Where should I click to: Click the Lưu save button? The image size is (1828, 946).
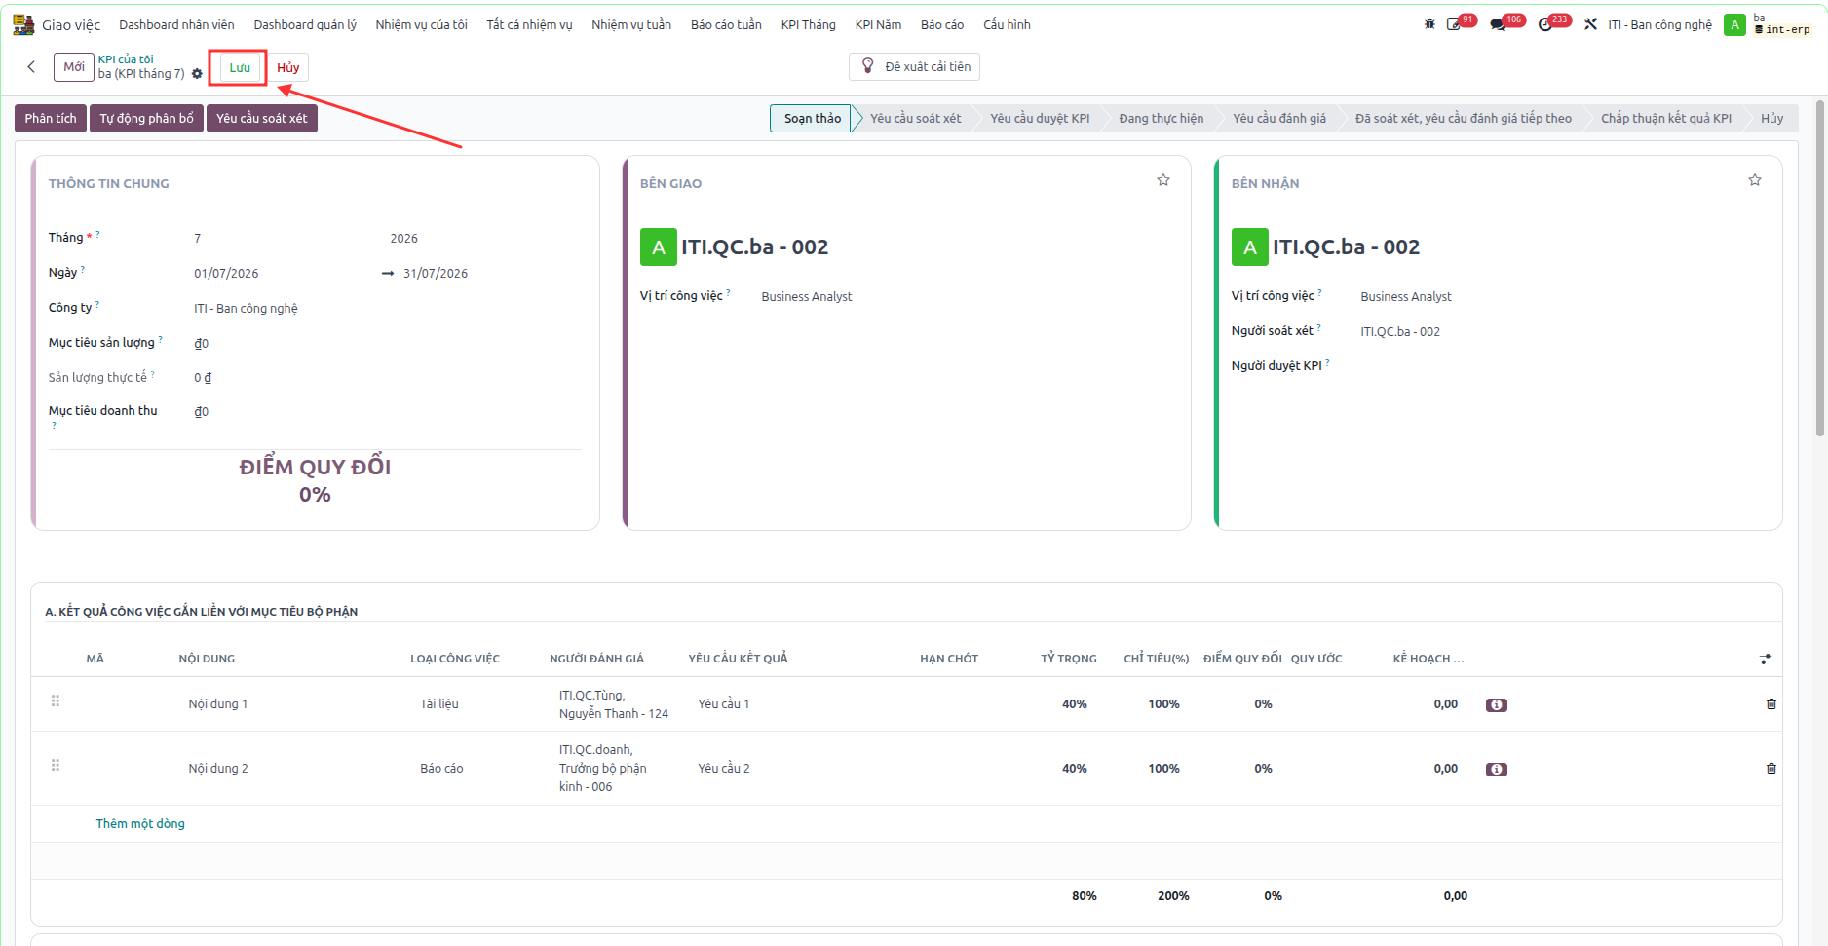click(240, 67)
